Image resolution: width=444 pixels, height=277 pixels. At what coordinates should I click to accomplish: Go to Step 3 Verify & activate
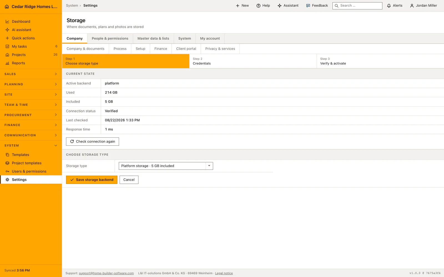(x=380, y=61)
